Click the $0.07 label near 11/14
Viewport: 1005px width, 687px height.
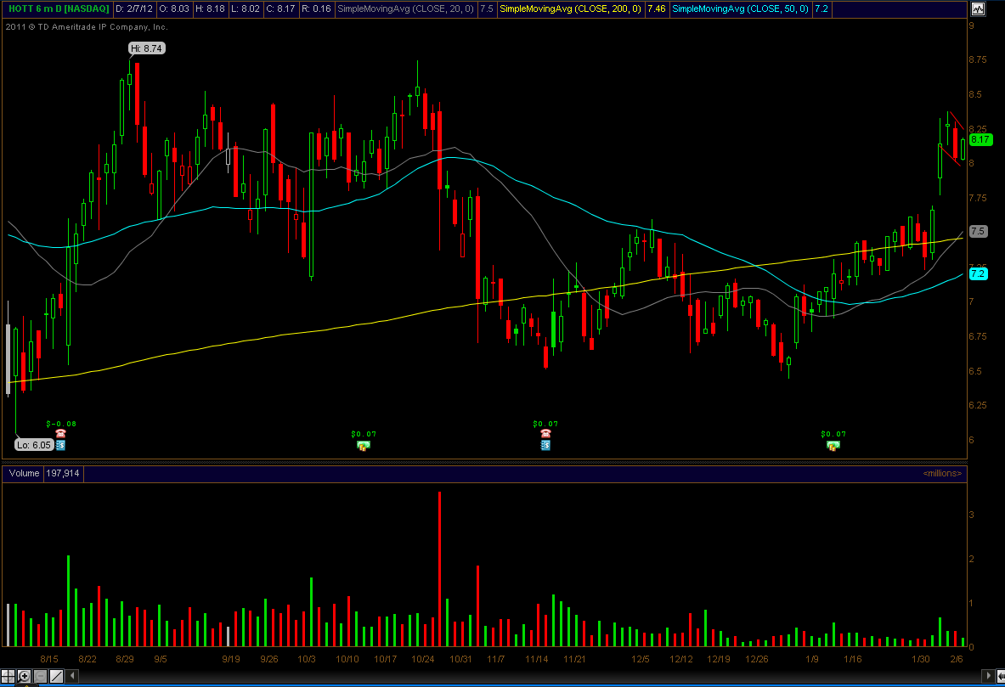coord(545,424)
